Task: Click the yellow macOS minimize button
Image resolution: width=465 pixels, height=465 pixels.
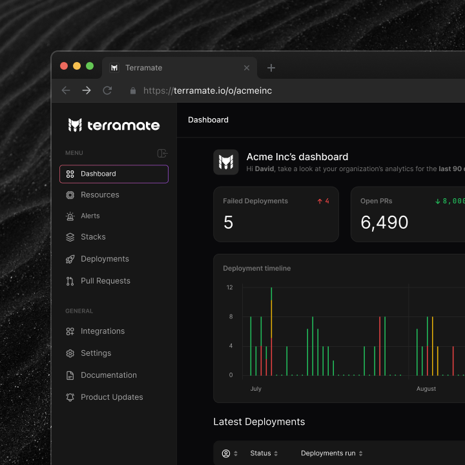Action: click(x=77, y=66)
